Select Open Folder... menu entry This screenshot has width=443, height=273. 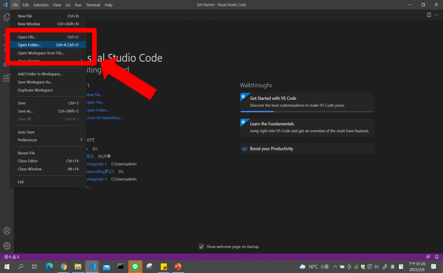coord(48,45)
